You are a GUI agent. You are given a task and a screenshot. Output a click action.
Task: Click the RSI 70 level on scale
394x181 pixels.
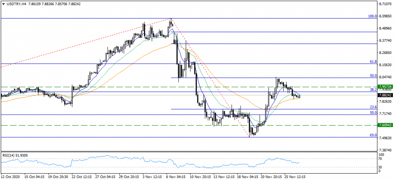tap(381, 159)
